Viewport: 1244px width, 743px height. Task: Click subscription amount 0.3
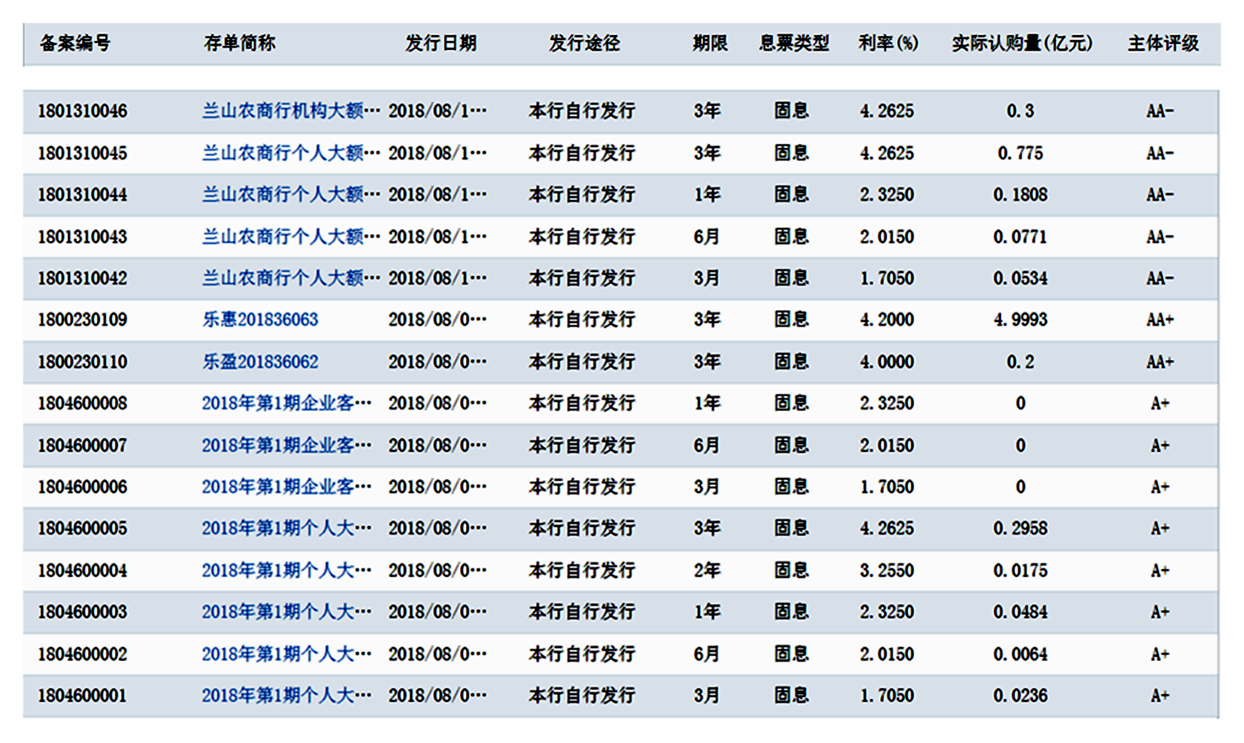(x=1021, y=111)
